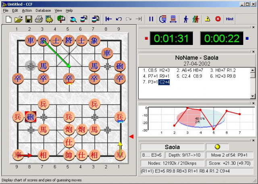Click the 40.0% pie chart in graph
258x184 pixels.
pos(200,119)
